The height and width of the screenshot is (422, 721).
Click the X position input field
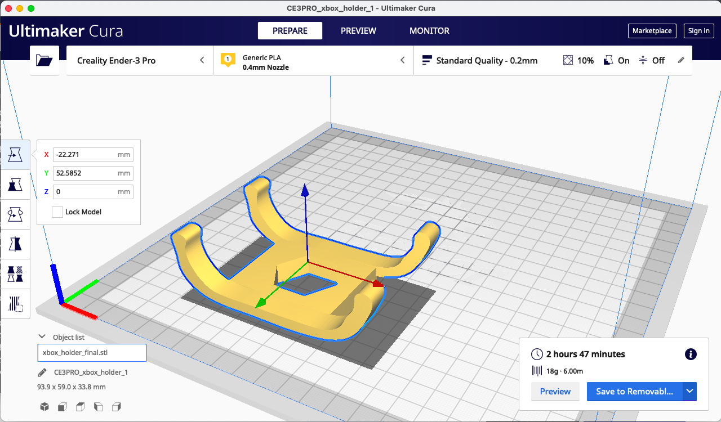(93, 155)
